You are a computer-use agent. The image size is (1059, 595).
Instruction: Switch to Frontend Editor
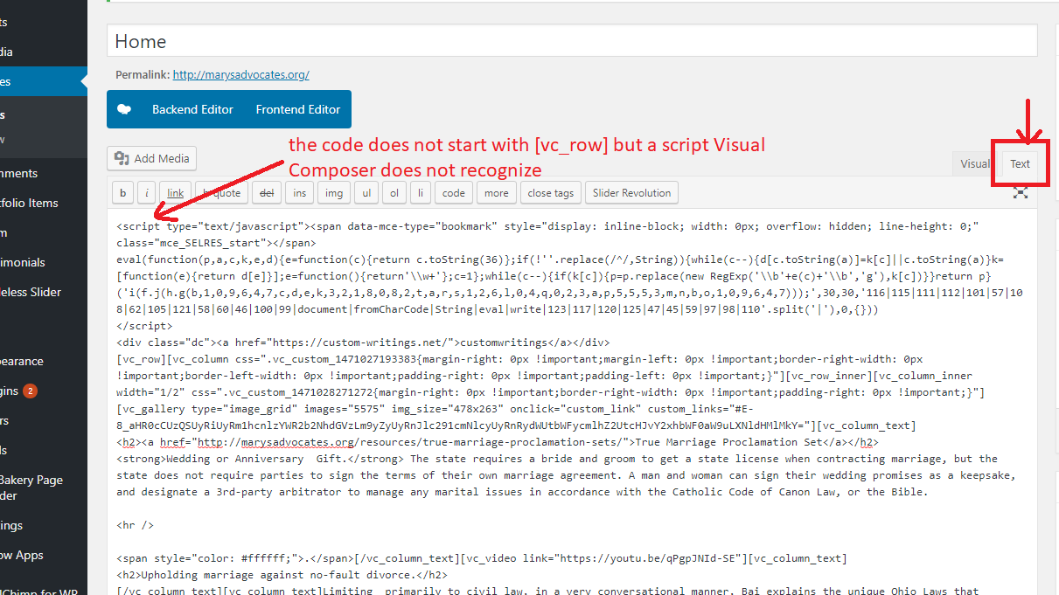(x=297, y=109)
